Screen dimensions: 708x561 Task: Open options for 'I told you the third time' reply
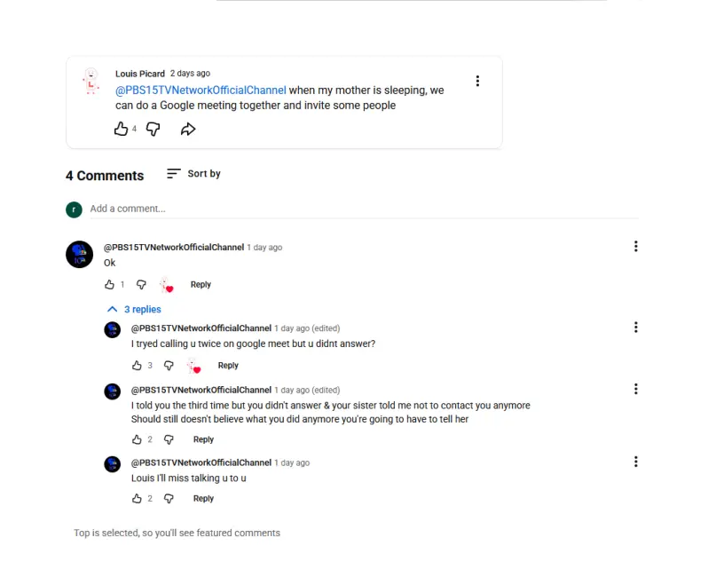(636, 389)
